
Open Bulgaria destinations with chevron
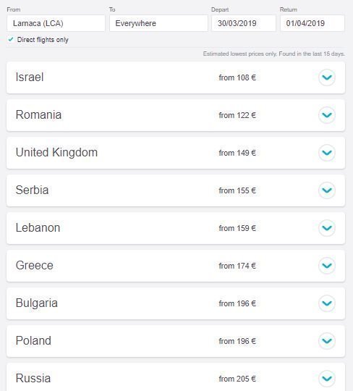click(x=326, y=303)
